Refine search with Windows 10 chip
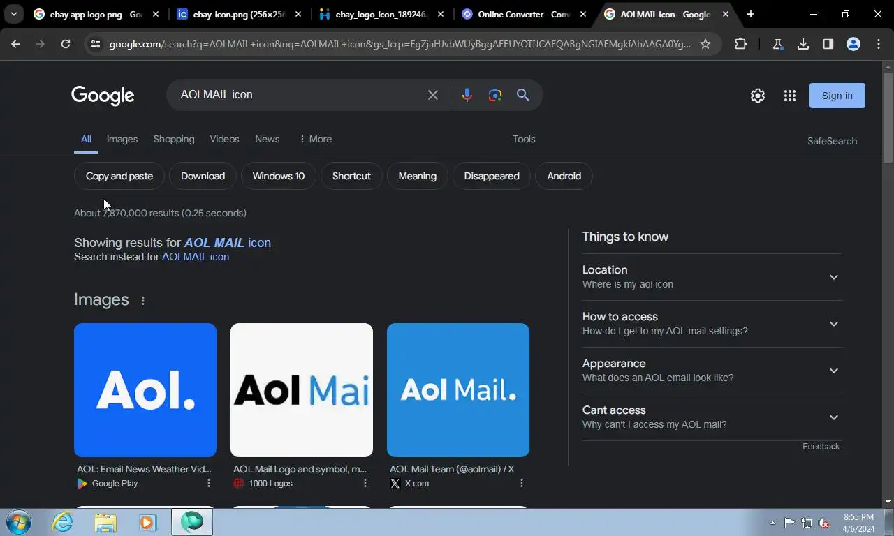 [278, 176]
